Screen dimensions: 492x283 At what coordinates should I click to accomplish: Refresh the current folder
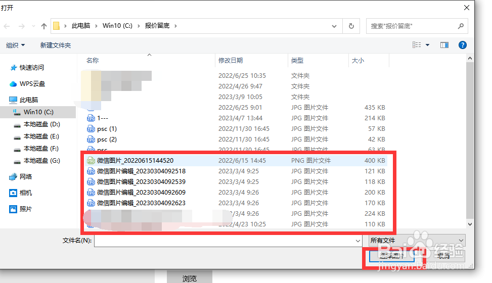pyautogui.click(x=351, y=26)
